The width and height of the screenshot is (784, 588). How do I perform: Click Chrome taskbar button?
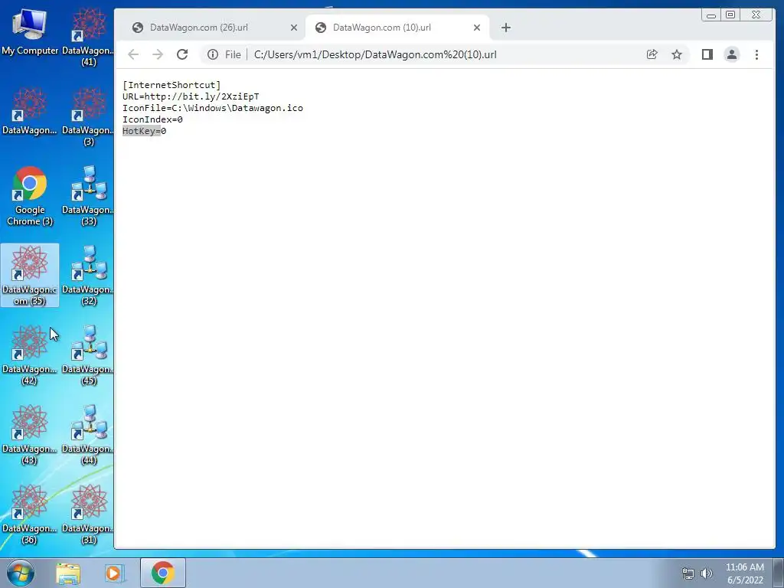pos(163,573)
